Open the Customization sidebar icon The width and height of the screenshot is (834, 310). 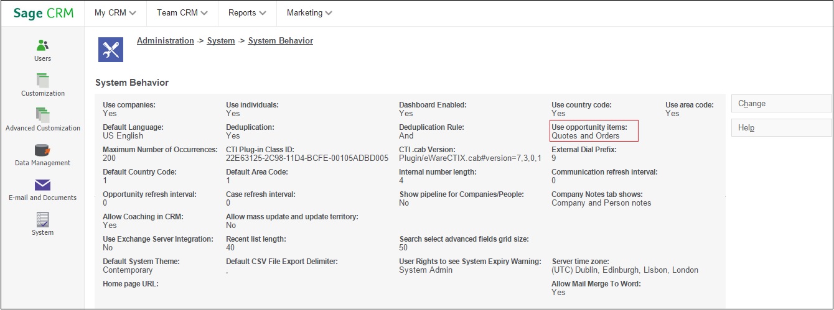pyautogui.click(x=42, y=81)
